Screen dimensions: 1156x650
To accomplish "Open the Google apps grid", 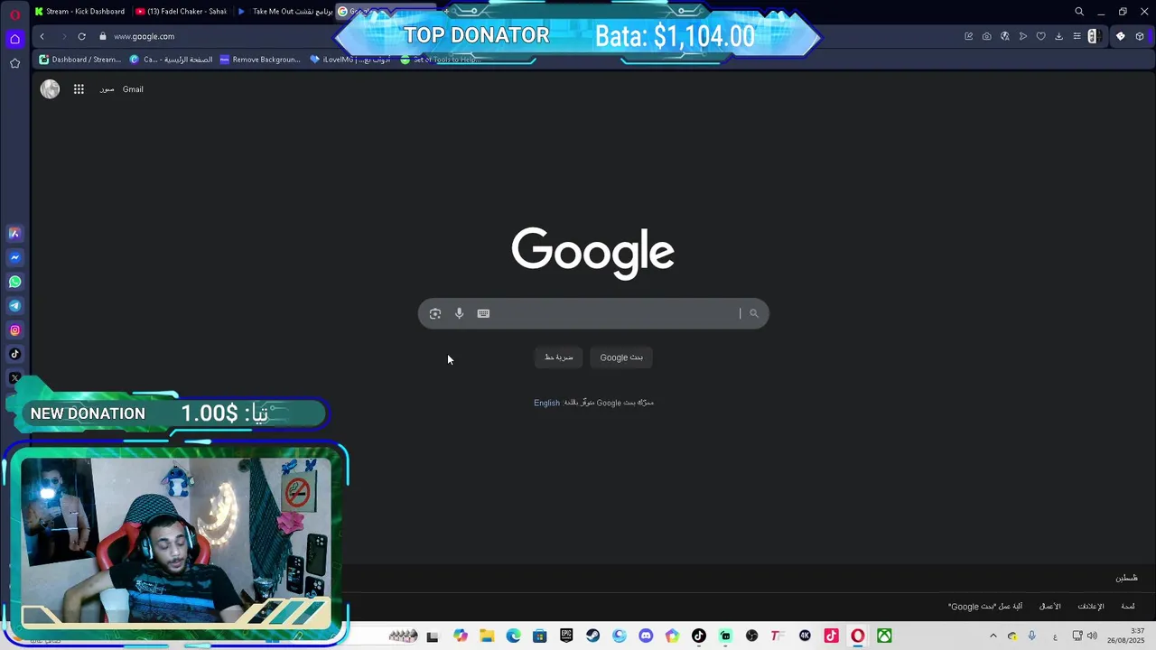I will coord(79,89).
